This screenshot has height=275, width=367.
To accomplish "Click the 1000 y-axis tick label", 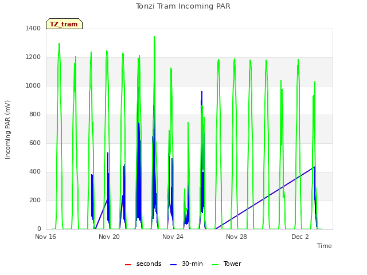I will [x=33, y=85].
